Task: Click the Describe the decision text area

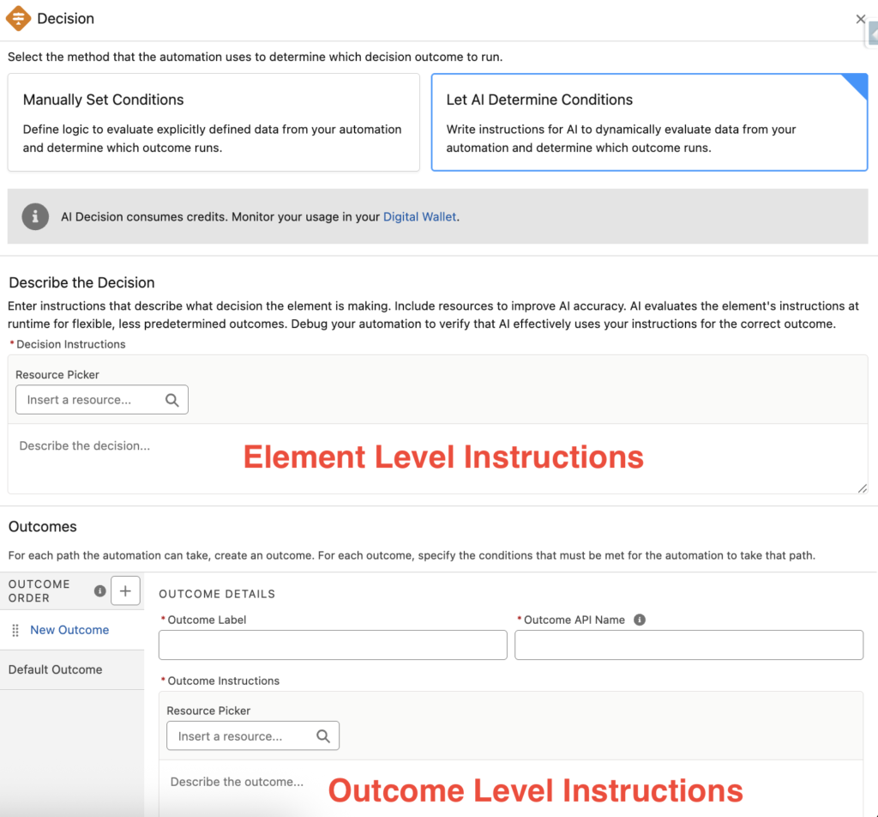Action: pos(437,459)
